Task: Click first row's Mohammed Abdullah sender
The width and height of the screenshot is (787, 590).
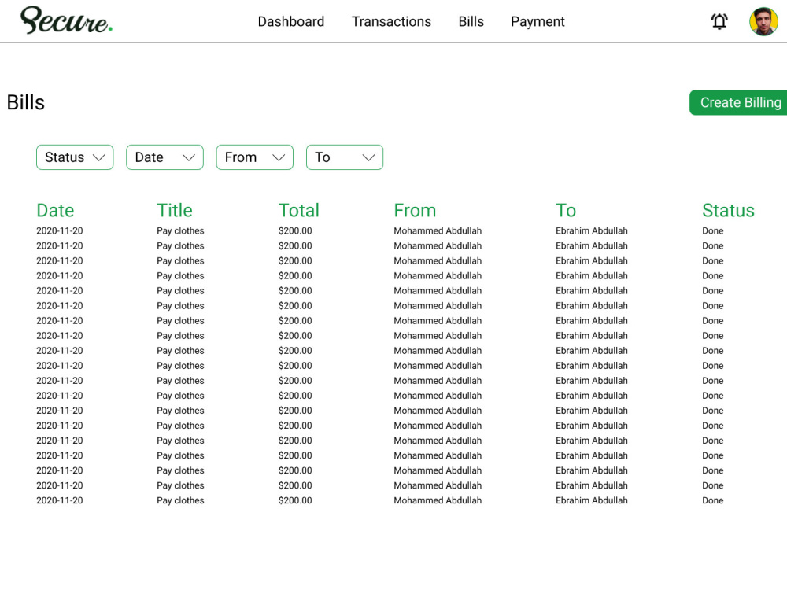Action: tap(438, 230)
